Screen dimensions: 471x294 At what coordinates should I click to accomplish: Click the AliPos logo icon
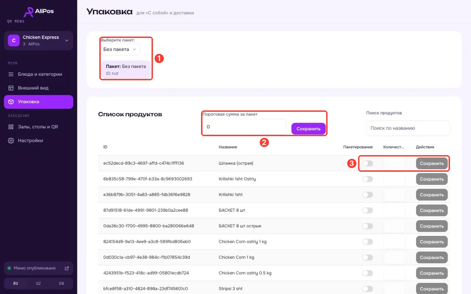tap(29, 12)
